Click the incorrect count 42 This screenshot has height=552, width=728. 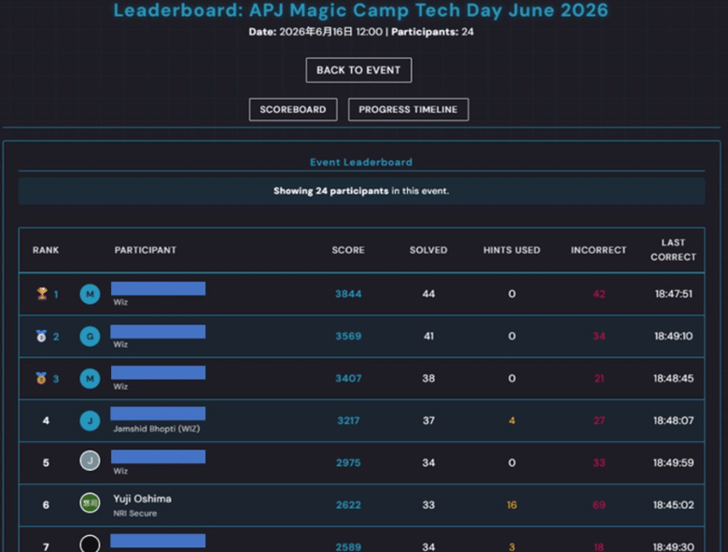[599, 294]
